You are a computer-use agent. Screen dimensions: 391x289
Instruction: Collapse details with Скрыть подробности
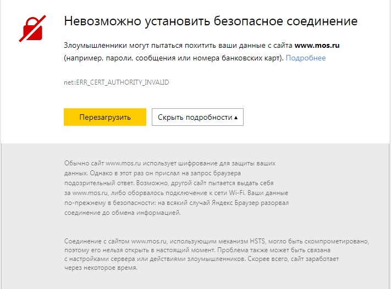point(197,117)
